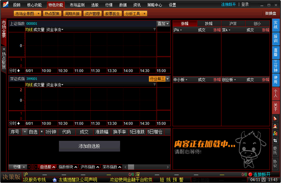Screen dimensions: 281x183
Task: Click the home icon in bottom ticker
Action: click(54, 180)
